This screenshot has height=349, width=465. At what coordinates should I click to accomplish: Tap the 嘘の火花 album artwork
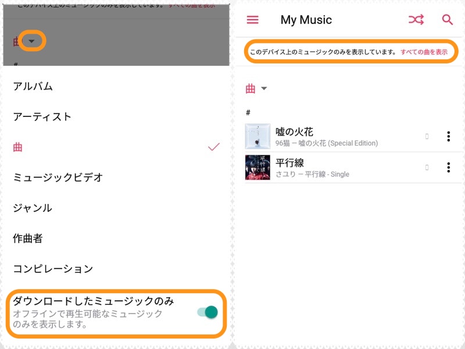click(x=257, y=136)
